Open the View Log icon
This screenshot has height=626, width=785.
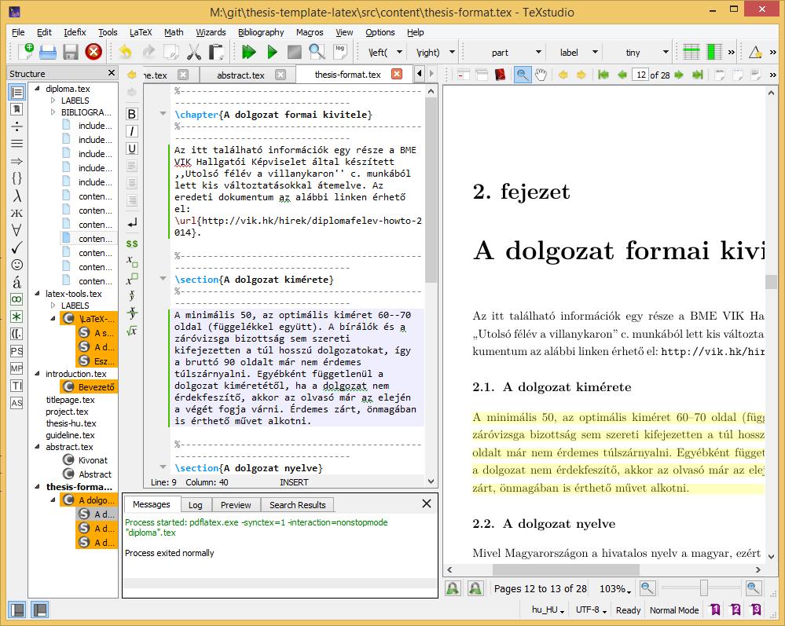(x=340, y=50)
